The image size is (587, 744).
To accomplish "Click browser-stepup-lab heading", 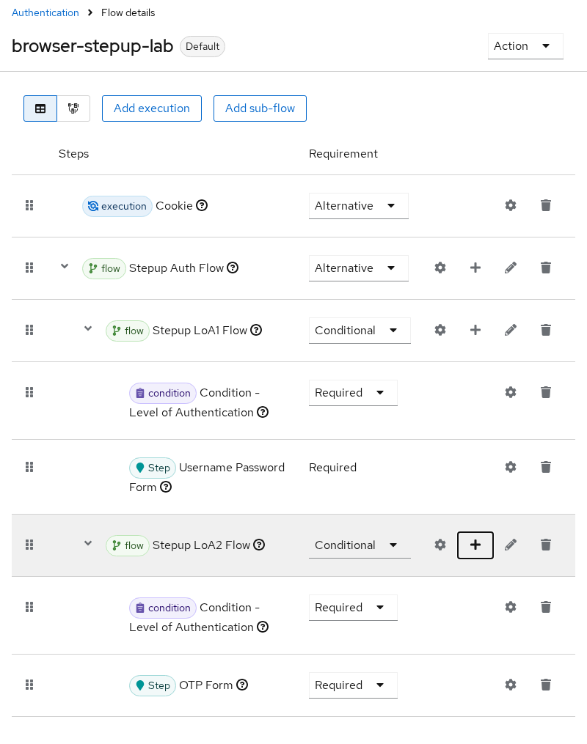I will click(92, 46).
